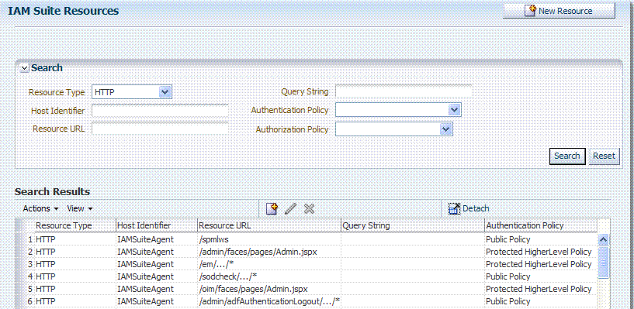
Task: Click the results scrollbar up arrow
Action: coord(603,239)
